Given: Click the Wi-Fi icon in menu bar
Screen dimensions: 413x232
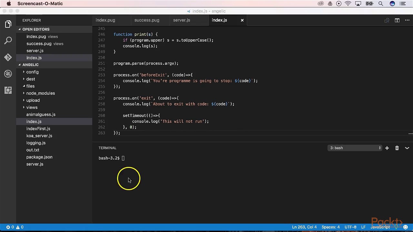Looking at the screenshot, I should (x=348, y=4).
